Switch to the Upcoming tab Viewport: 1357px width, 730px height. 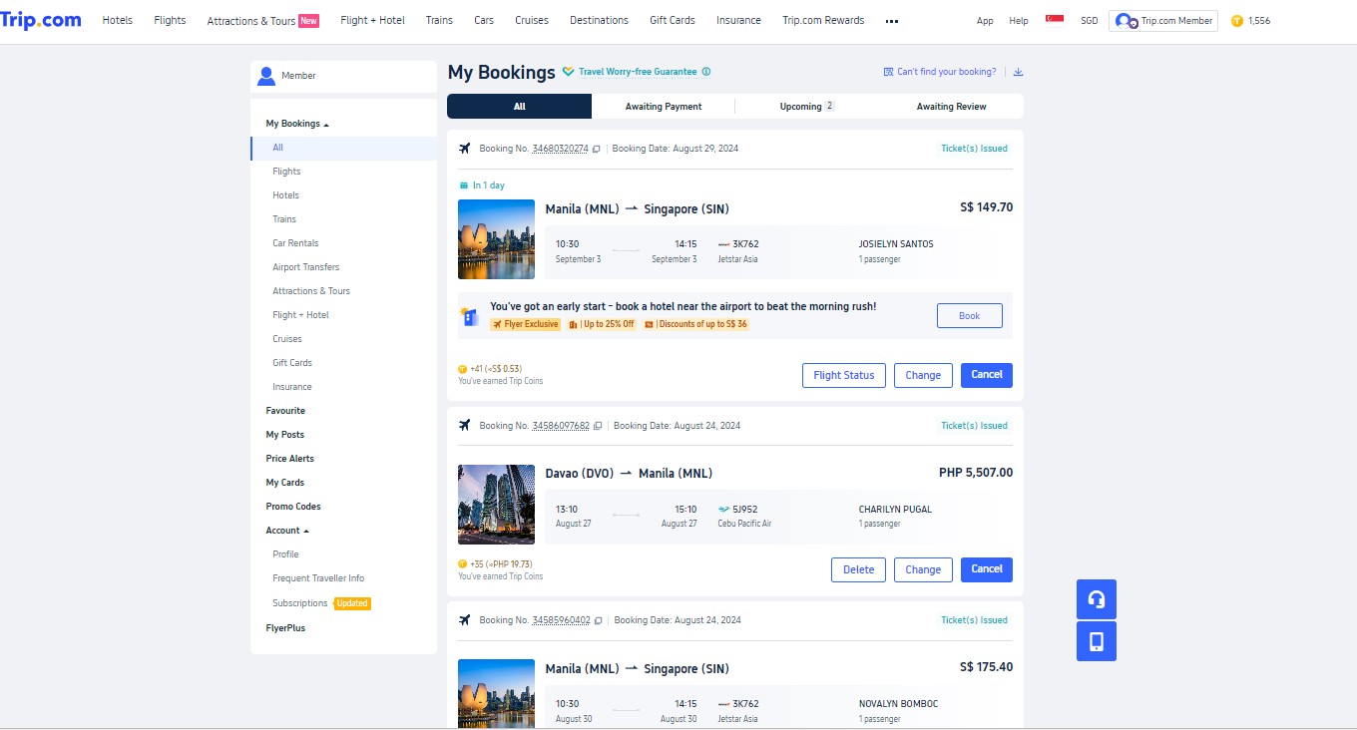click(x=807, y=107)
